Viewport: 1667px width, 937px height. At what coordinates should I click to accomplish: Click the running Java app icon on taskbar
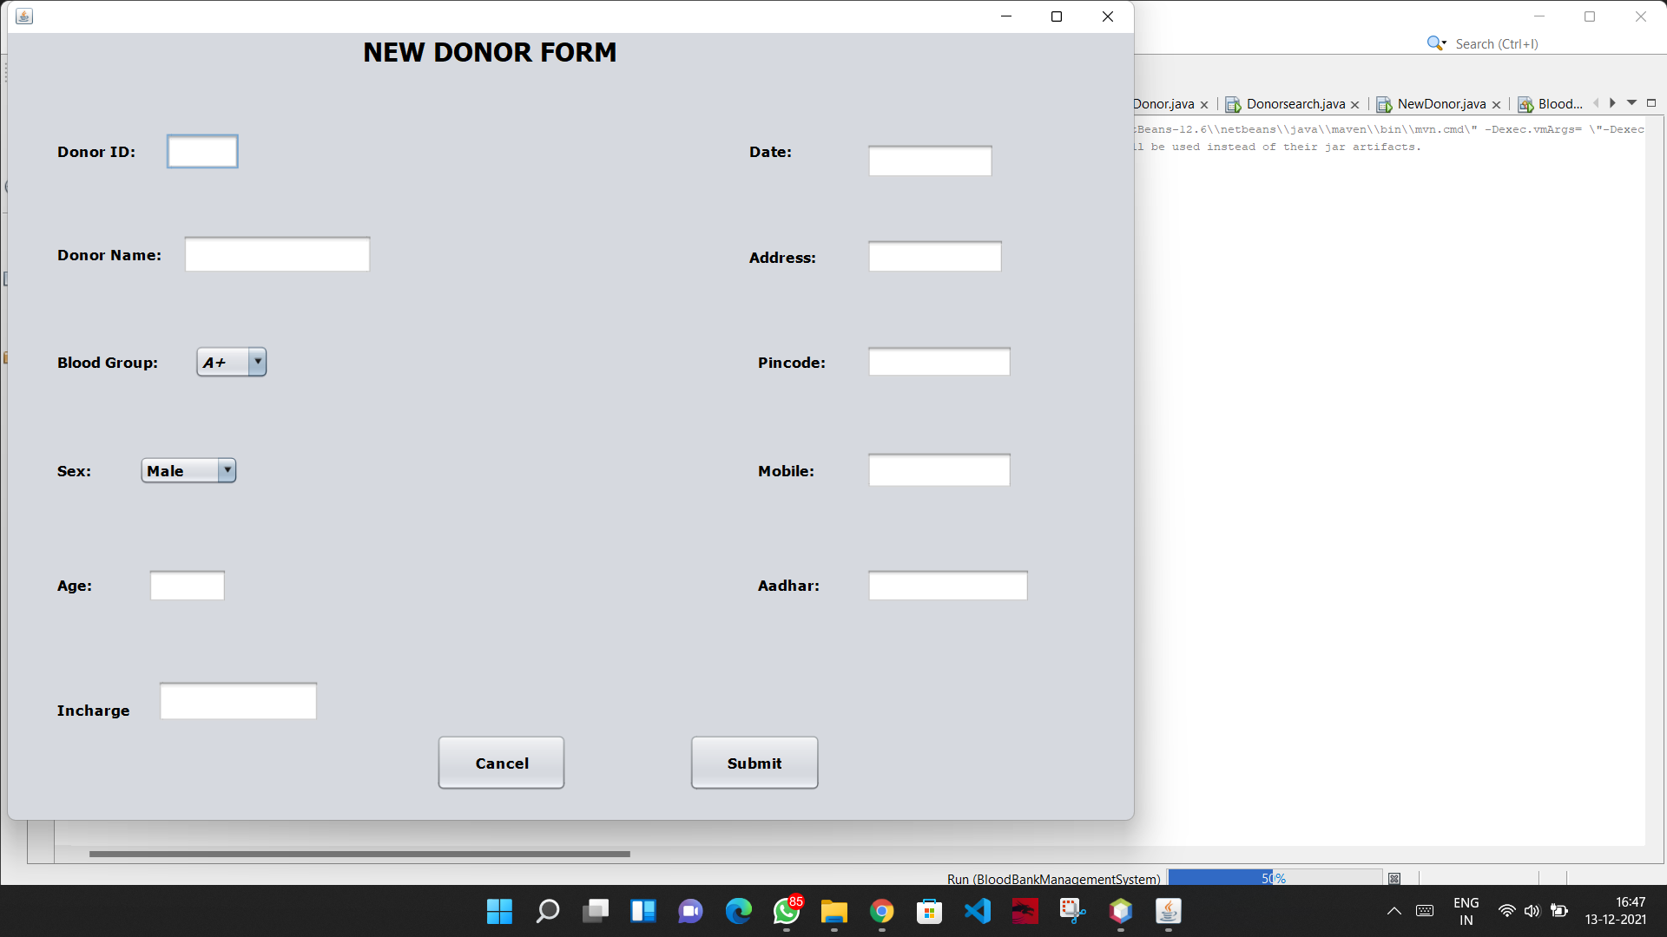point(1169,912)
